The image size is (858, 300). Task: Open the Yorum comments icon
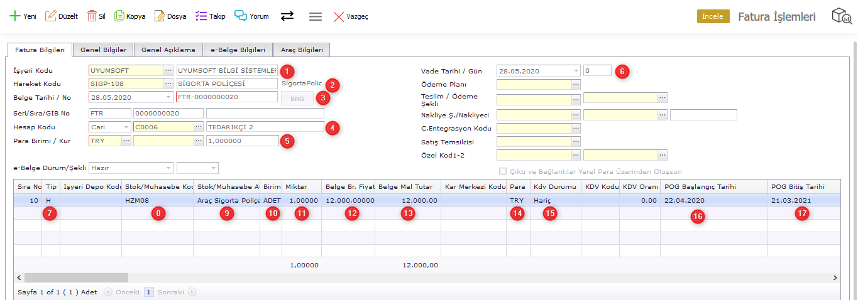[241, 16]
